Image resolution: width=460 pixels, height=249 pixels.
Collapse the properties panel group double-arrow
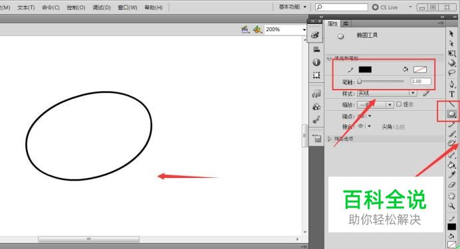pos(443,17)
